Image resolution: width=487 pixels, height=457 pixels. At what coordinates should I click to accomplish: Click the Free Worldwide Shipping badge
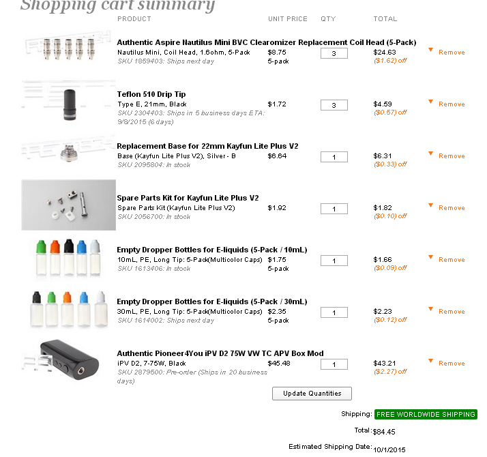click(426, 414)
